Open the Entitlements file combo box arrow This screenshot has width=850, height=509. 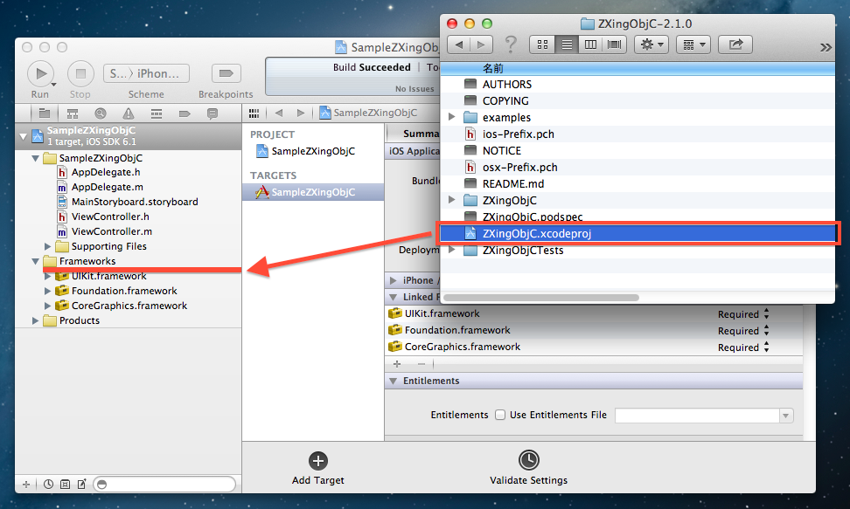pyautogui.click(x=786, y=416)
